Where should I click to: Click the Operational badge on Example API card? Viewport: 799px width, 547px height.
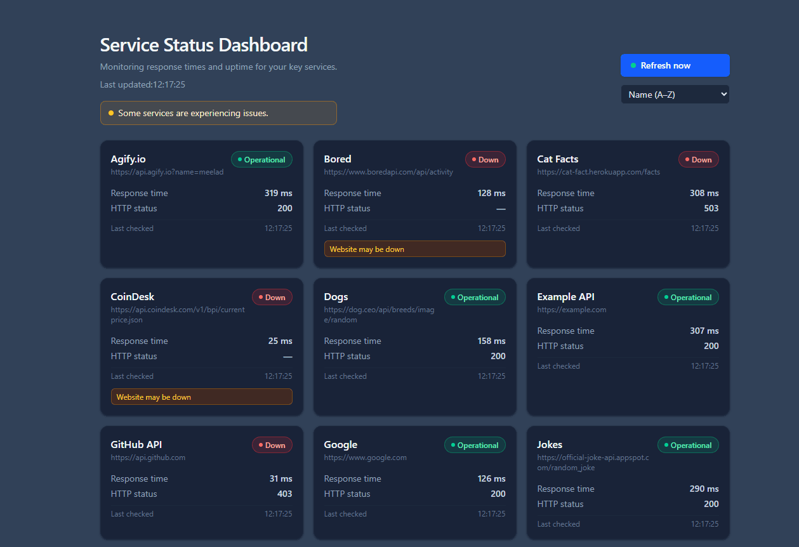[688, 298]
